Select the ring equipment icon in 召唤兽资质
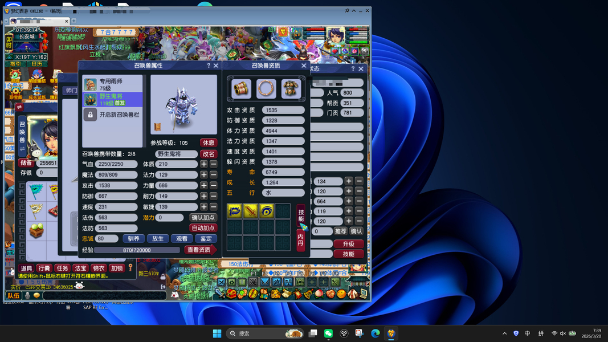This screenshot has height=342, width=608. [x=266, y=88]
